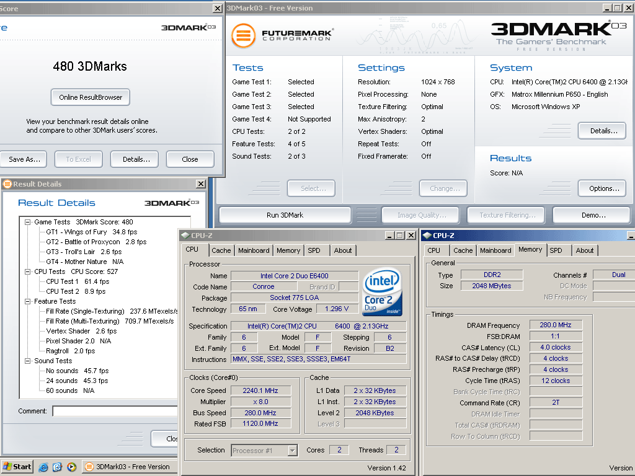Open Memory tab in left CPU-Z
The image size is (635, 476).
[x=288, y=250]
